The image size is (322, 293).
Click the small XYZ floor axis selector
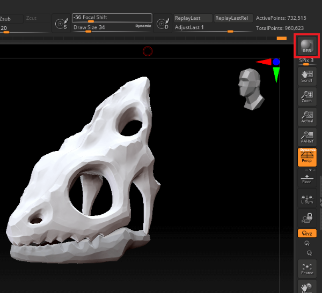pyautogui.click(x=310, y=170)
